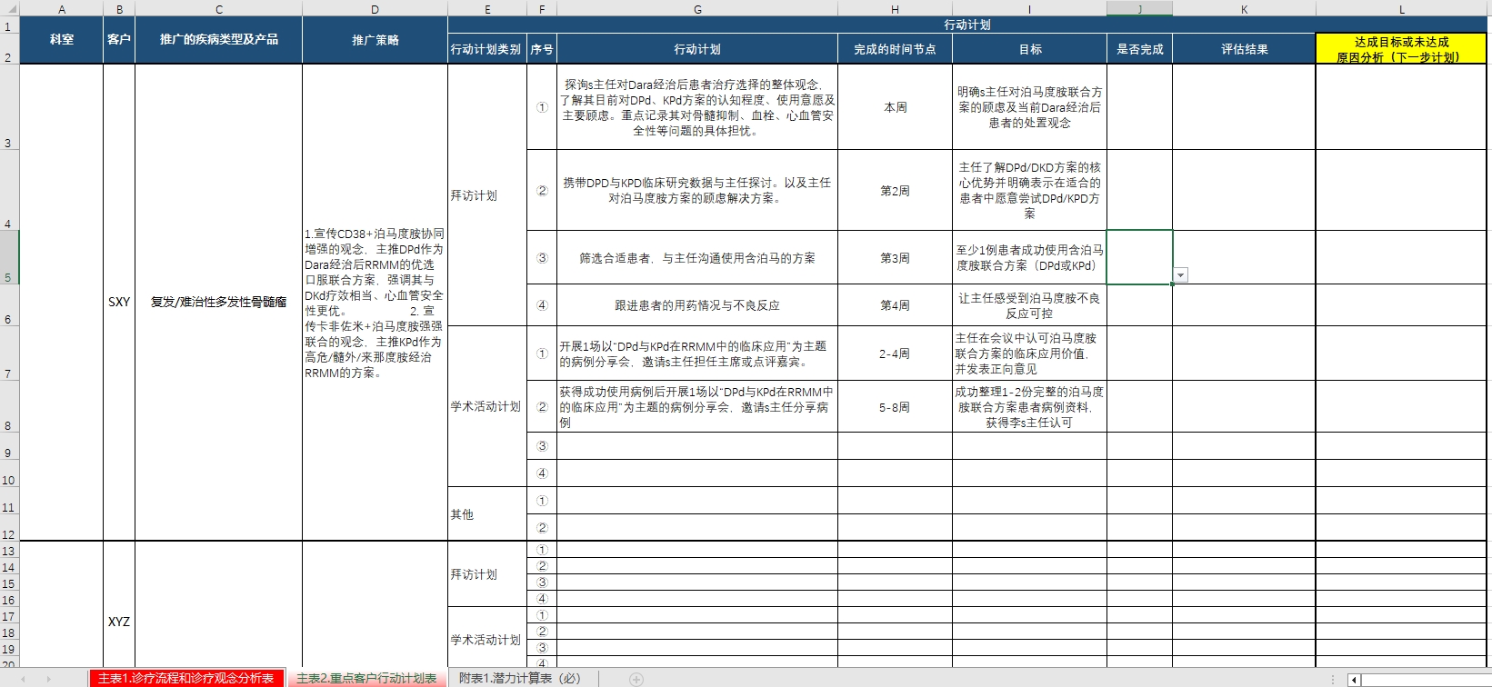Click the plan cell starting 开展1场以
Viewport: 1492px width, 687px height.
point(697,353)
